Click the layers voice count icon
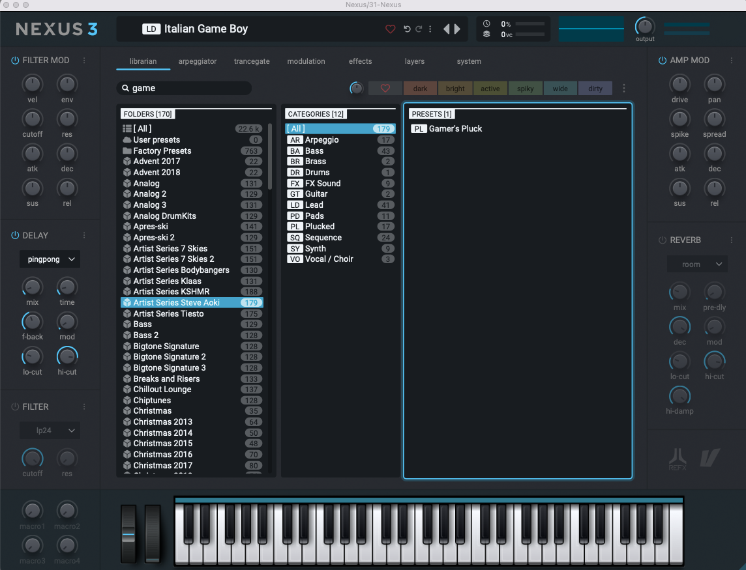 486,35
